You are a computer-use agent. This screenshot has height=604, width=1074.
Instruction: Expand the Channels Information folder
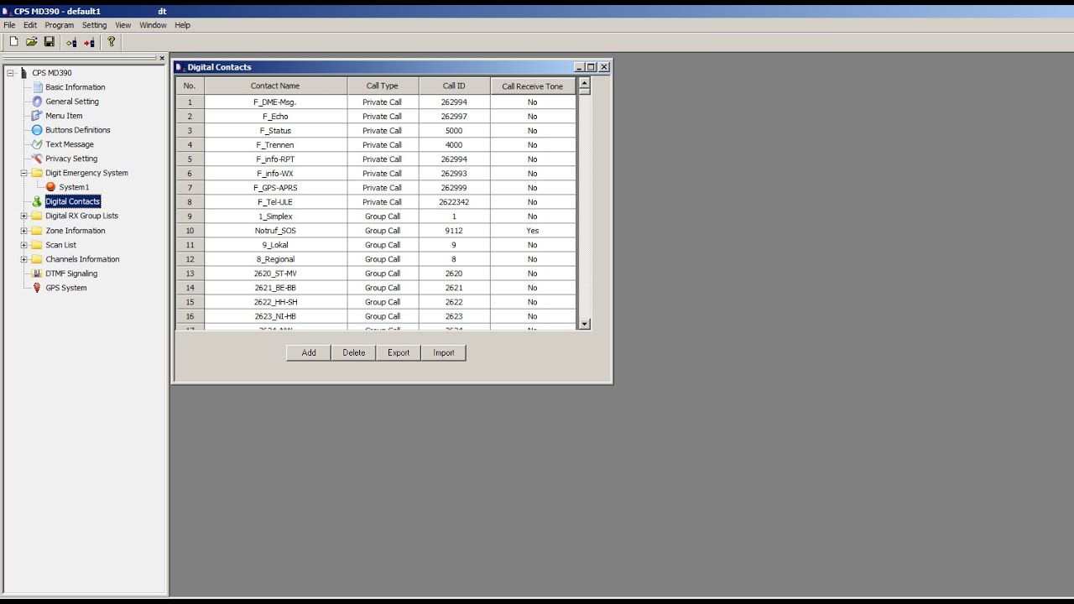click(24, 259)
